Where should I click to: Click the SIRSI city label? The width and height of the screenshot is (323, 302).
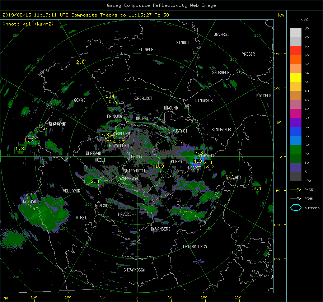pyautogui.click(x=81, y=218)
